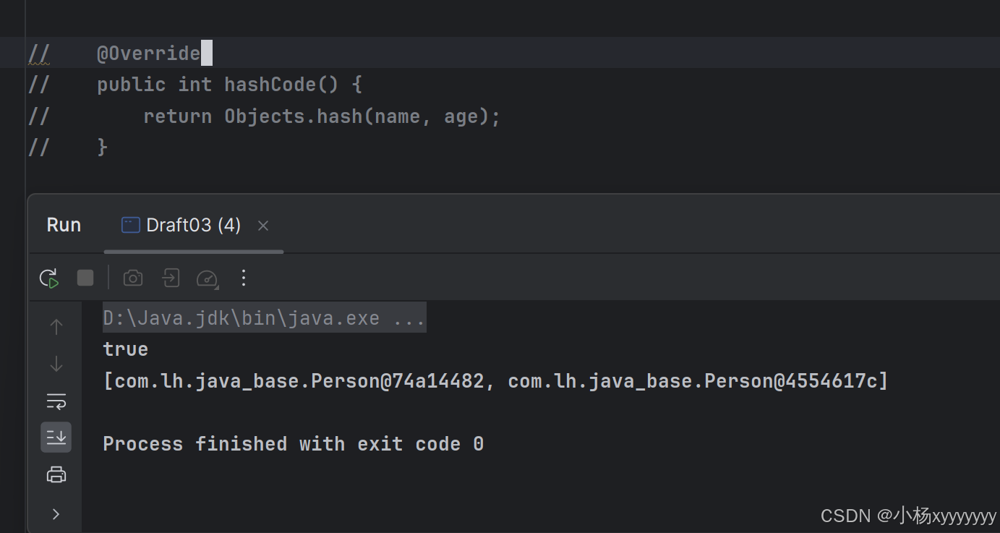Print the console output

(56, 474)
